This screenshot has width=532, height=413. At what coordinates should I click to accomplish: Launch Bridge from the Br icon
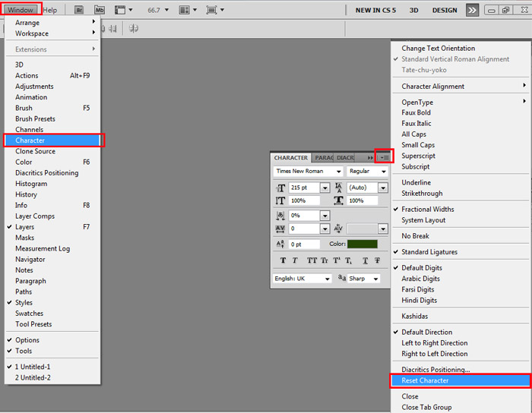[80, 10]
